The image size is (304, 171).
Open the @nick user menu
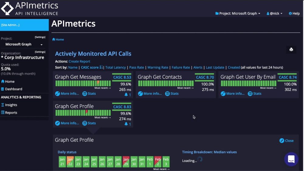[274, 13]
